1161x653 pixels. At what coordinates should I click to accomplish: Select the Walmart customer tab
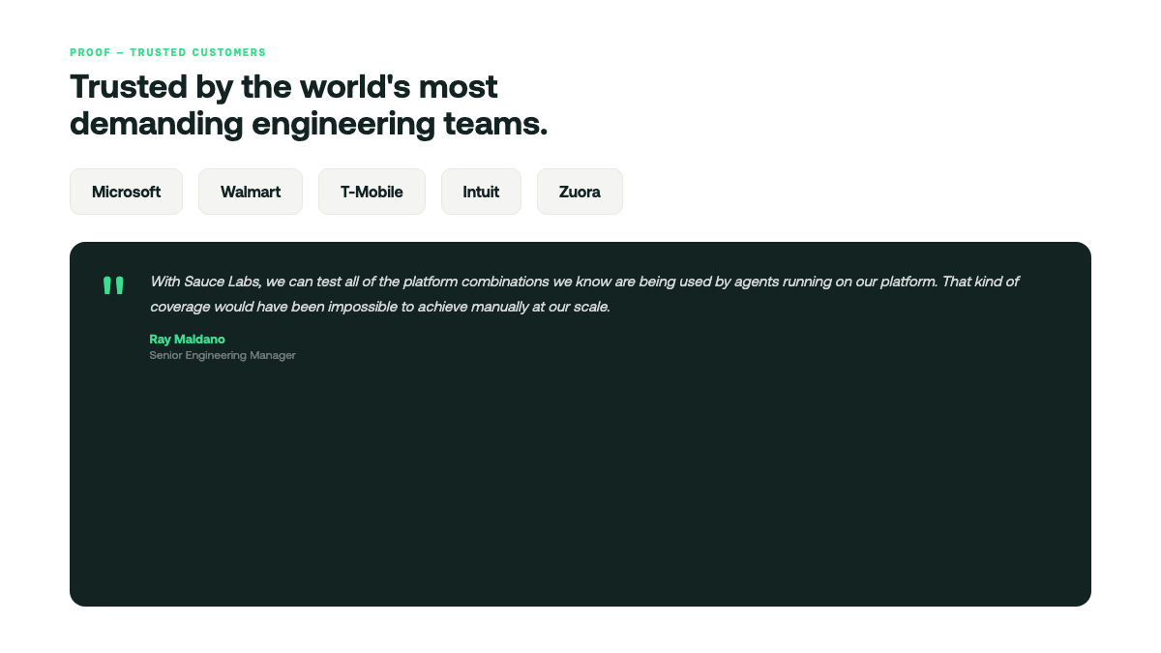tap(251, 192)
